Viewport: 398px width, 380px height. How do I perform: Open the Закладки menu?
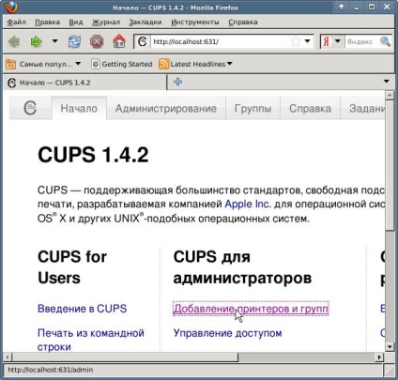(x=145, y=23)
